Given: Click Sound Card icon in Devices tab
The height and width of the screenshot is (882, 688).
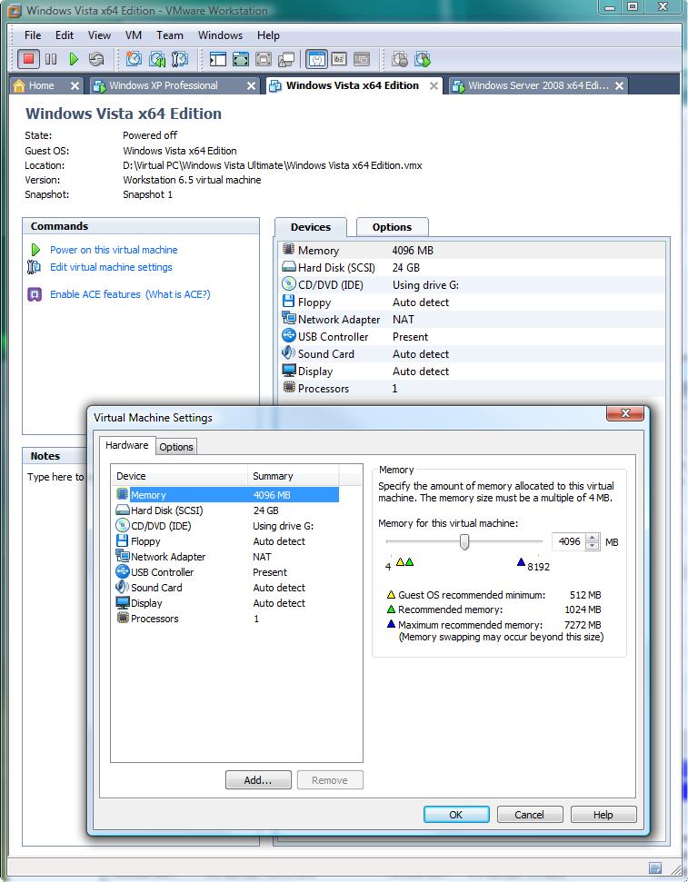Looking at the screenshot, I should (x=289, y=353).
